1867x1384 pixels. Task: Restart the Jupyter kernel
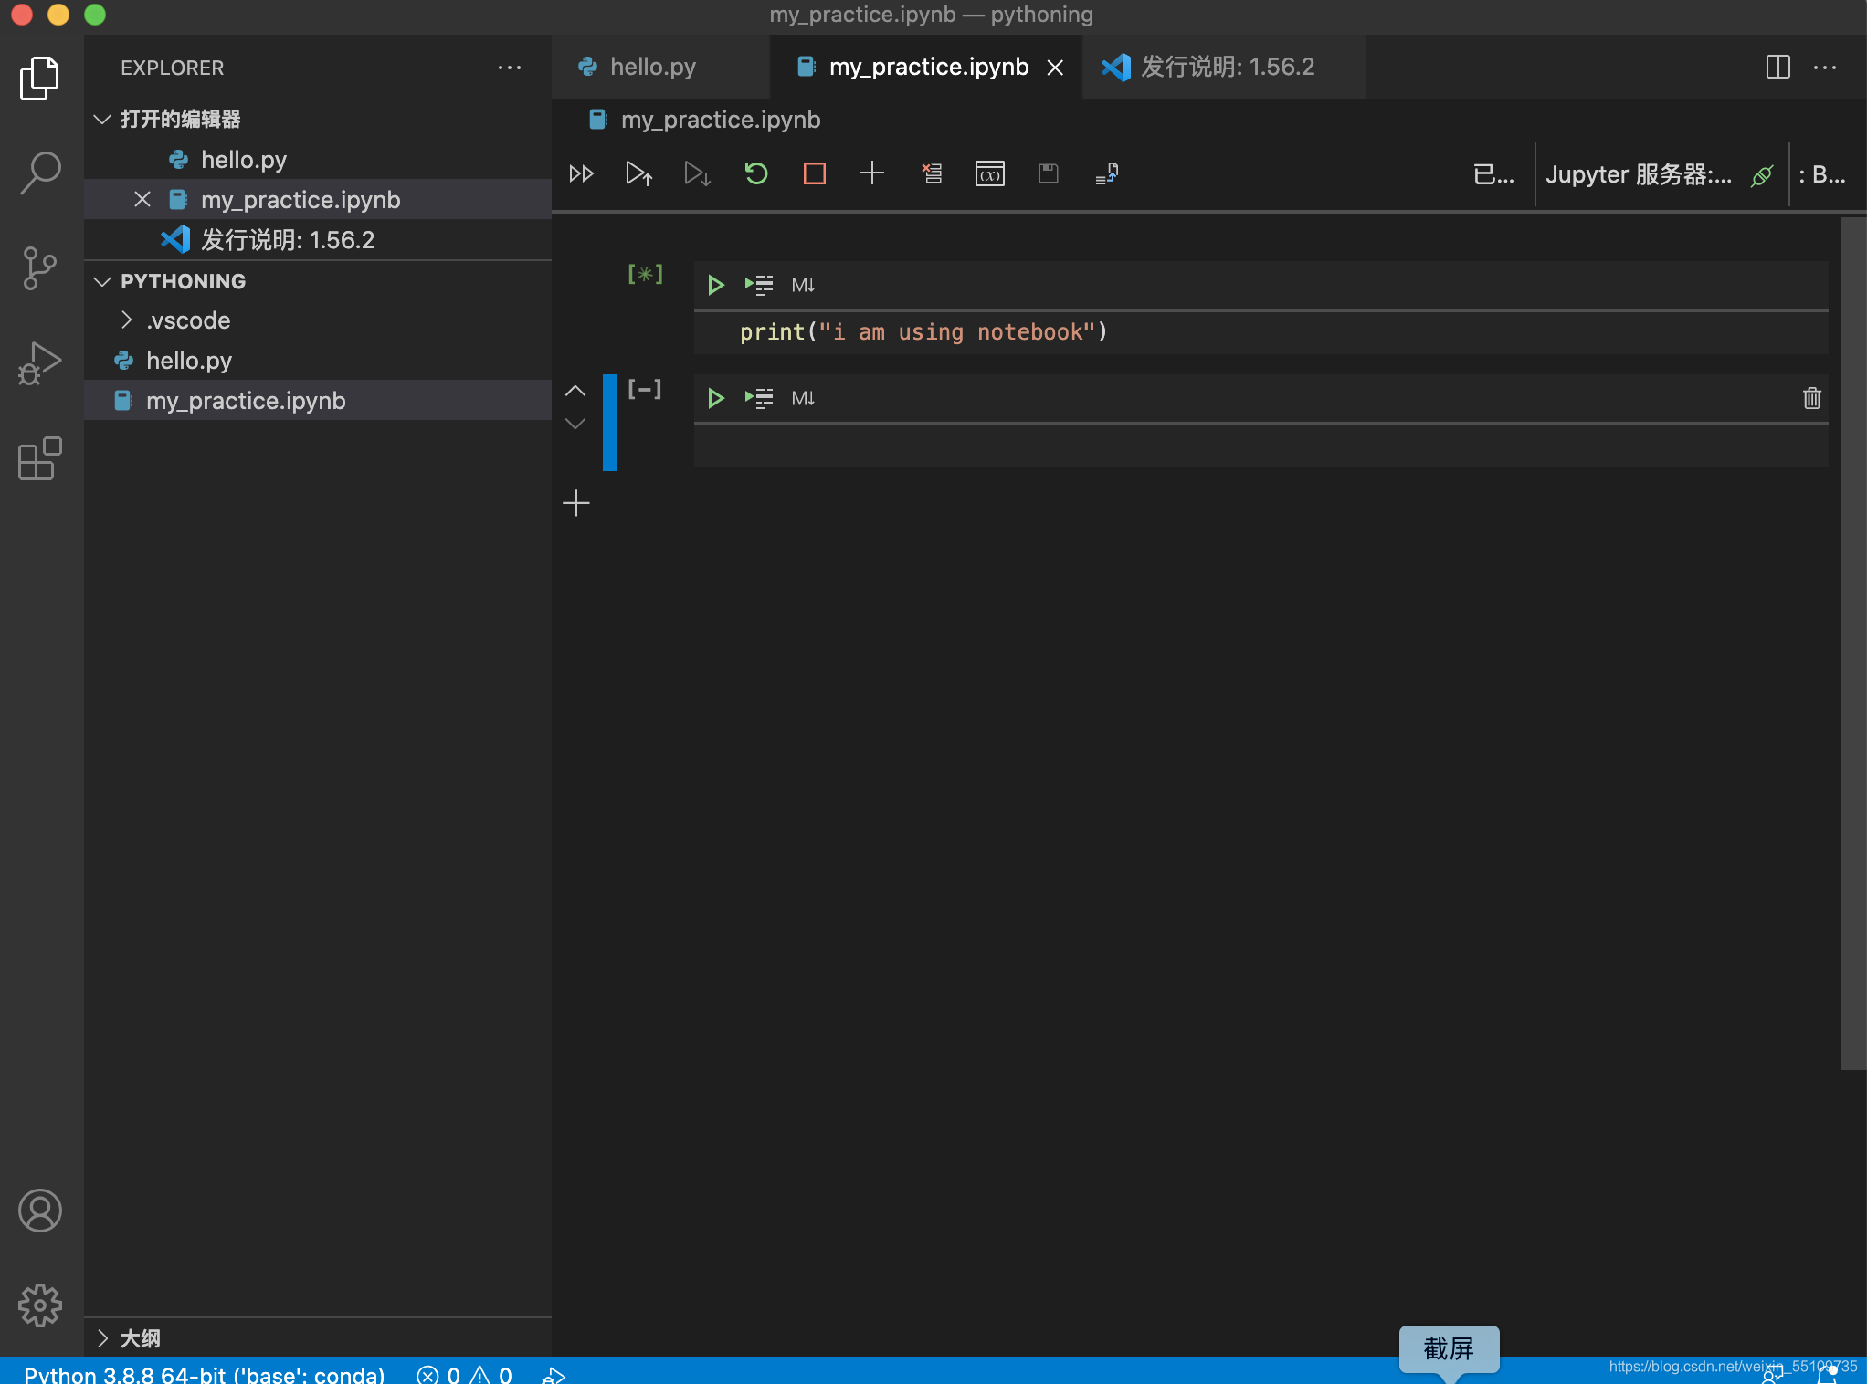click(x=756, y=173)
